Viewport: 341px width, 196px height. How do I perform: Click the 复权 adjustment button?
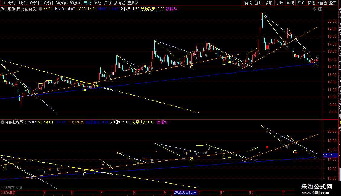coord(248,3)
